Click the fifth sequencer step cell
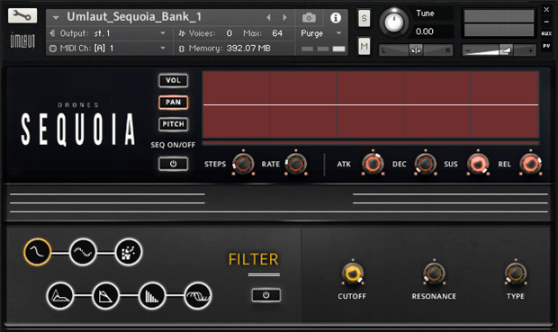The image size is (558, 332). [x=504, y=104]
